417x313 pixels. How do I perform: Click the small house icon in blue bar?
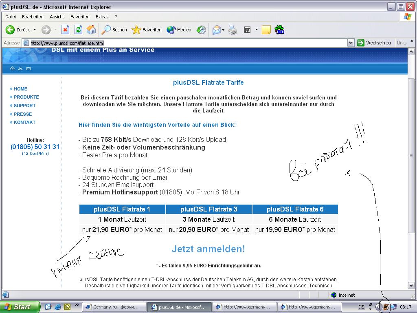[12, 68]
